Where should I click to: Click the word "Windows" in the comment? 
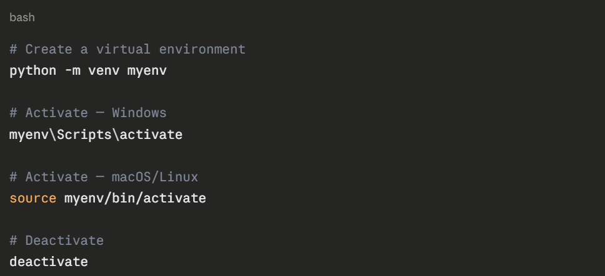pyautogui.click(x=139, y=113)
